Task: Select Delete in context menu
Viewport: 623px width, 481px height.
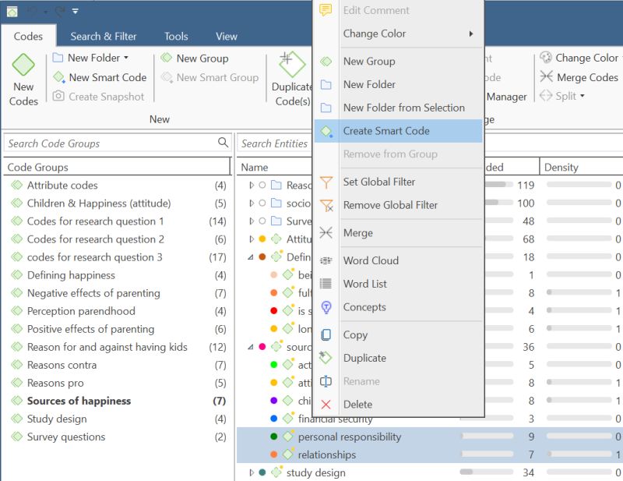Action: [x=398, y=405]
